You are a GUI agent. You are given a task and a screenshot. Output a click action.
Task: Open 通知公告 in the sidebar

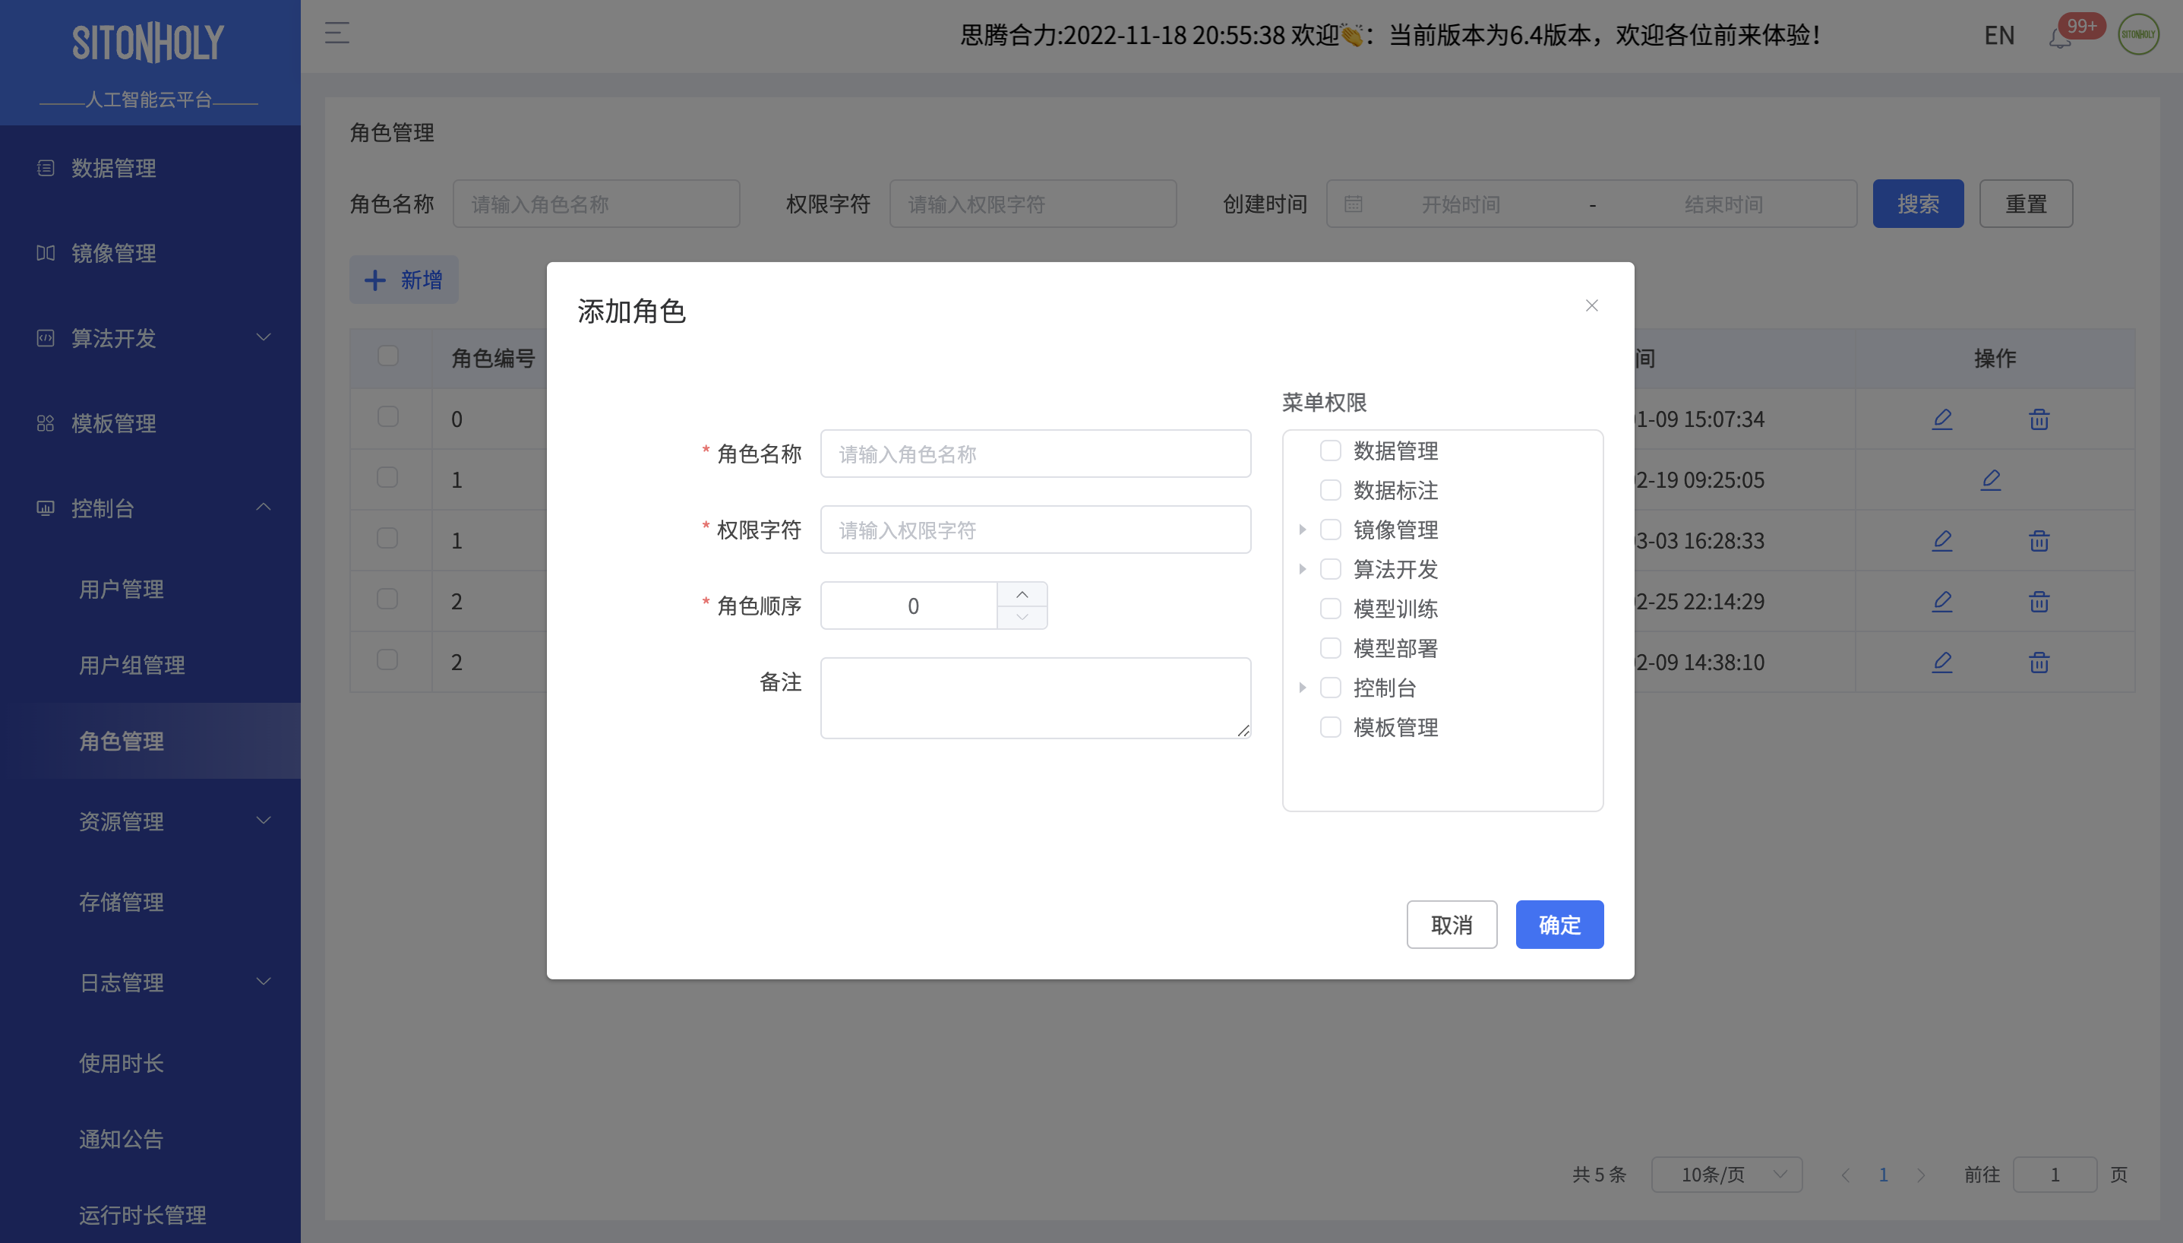coord(122,1140)
